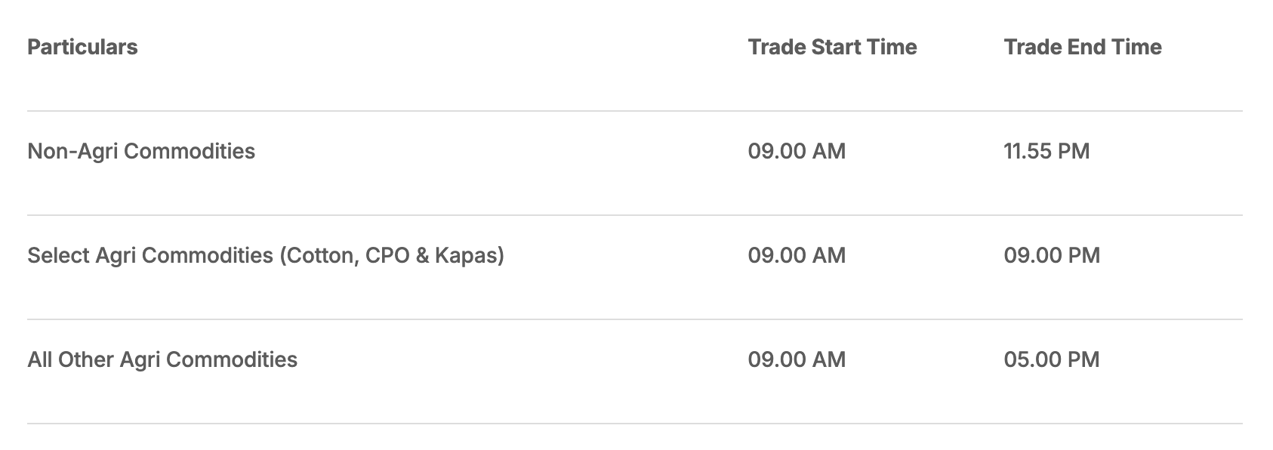Select the Non-Agri Commodities row label
The width and height of the screenshot is (1273, 450).
click(x=141, y=151)
